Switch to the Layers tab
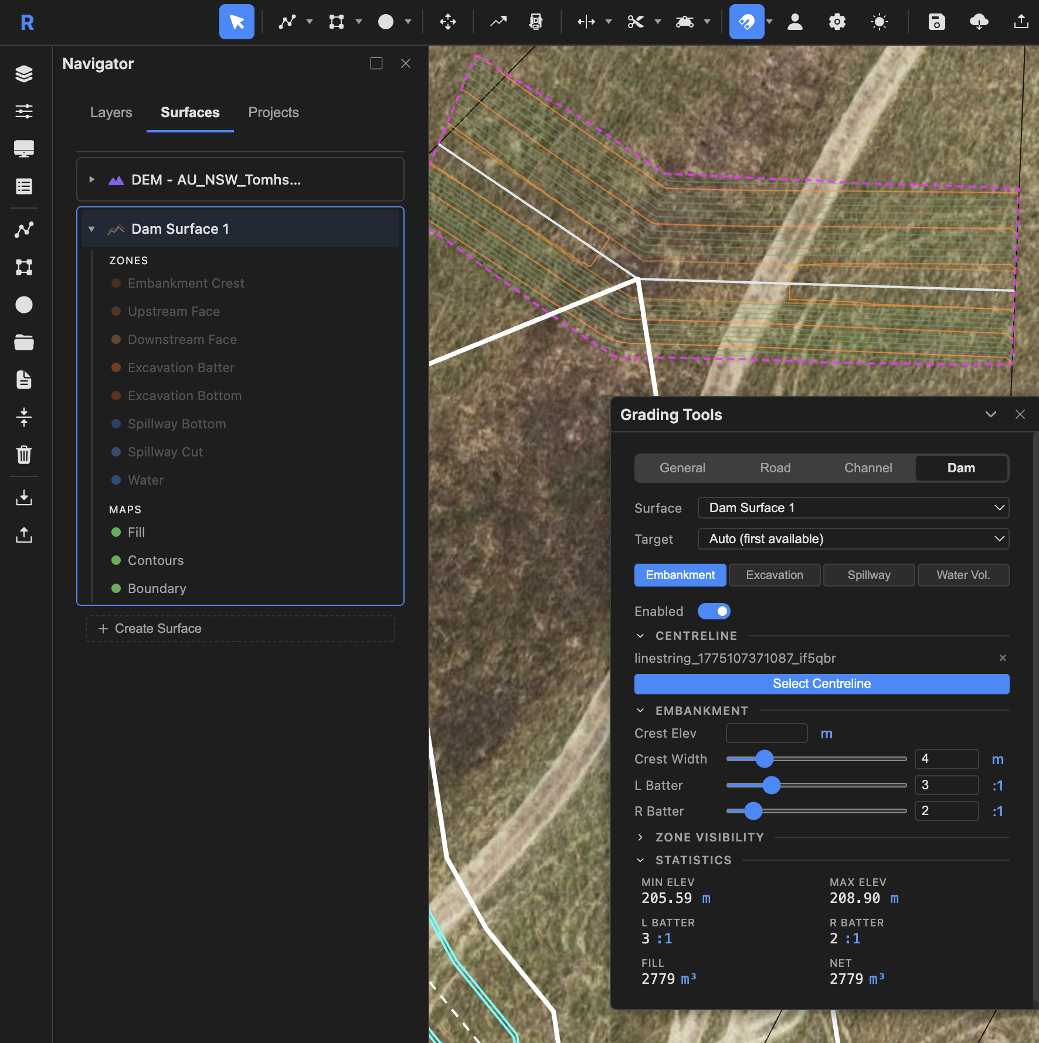The width and height of the screenshot is (1039, 1043). [111, 113]
